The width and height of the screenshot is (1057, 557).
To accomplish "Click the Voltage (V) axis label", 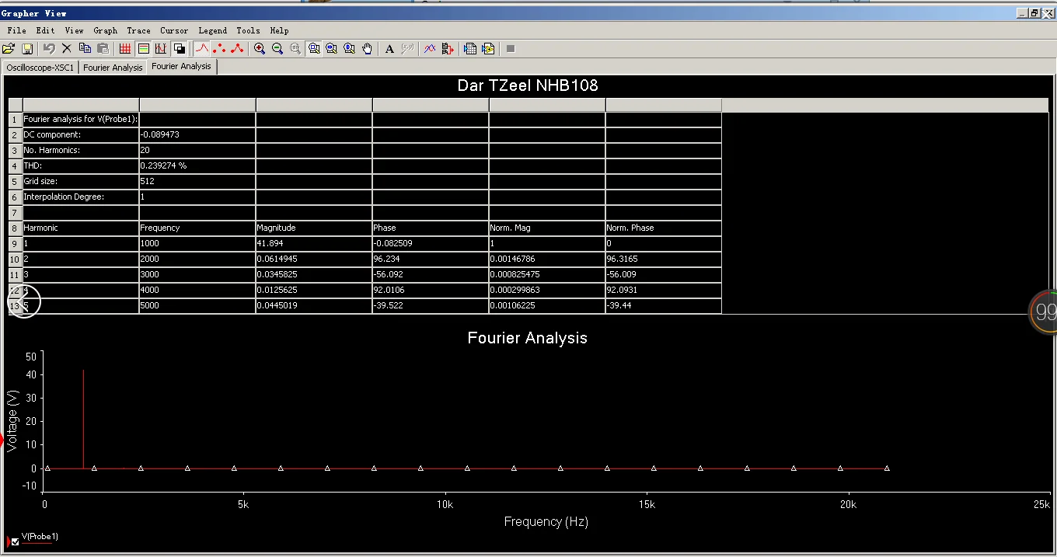I will (x=12, y=422).
